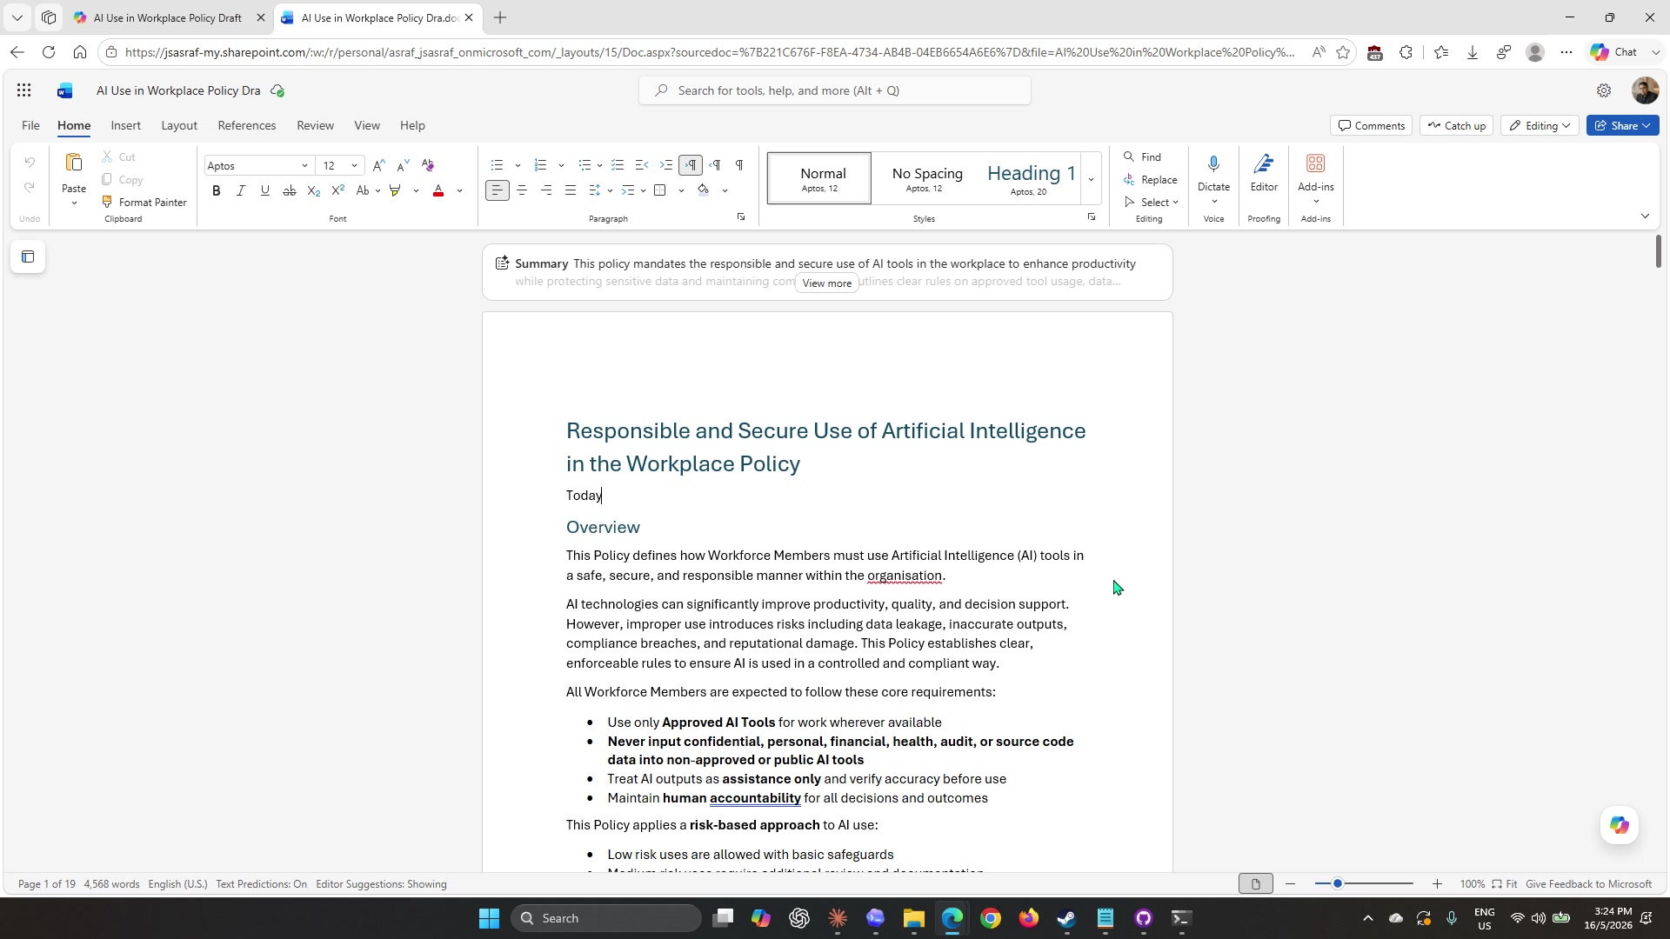Image resolution: width=1670 pixels, height=939 pixels.
Task: Click the Replace button
Action: (x=1150, y=179)
